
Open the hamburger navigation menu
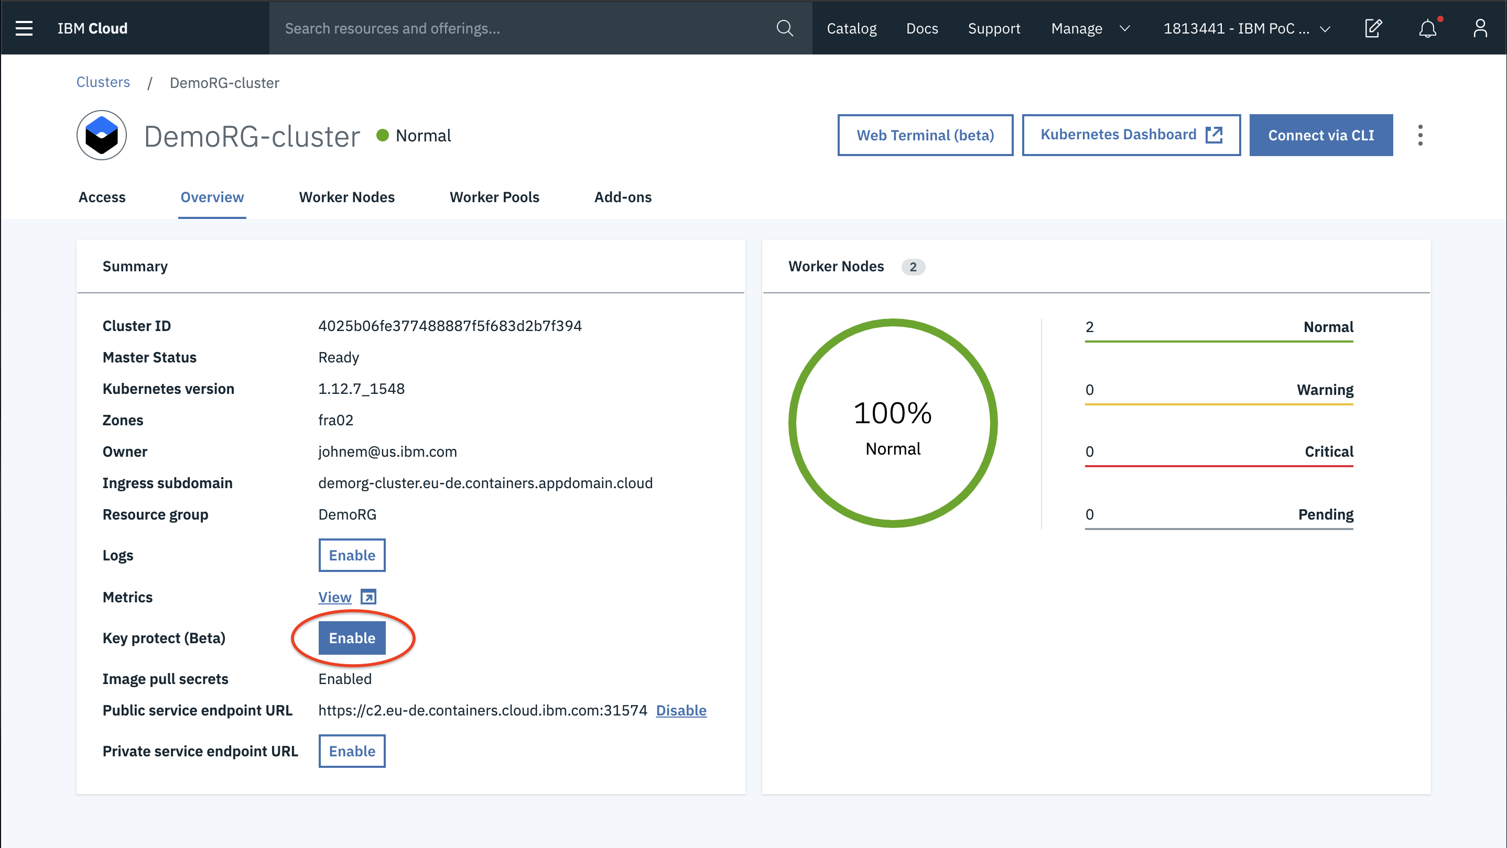pos(24,28)
